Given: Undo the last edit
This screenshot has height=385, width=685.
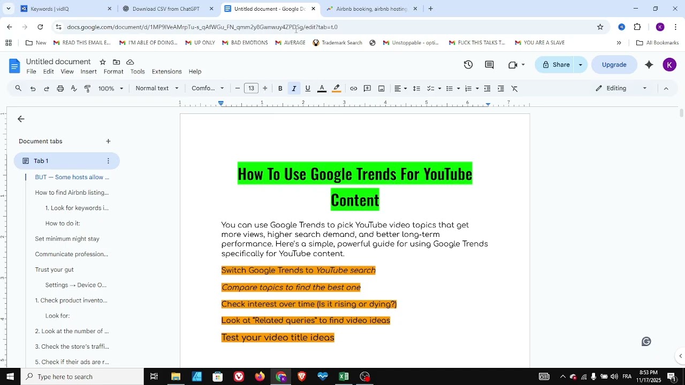Looking at the screenshot, I should point(33,88).
